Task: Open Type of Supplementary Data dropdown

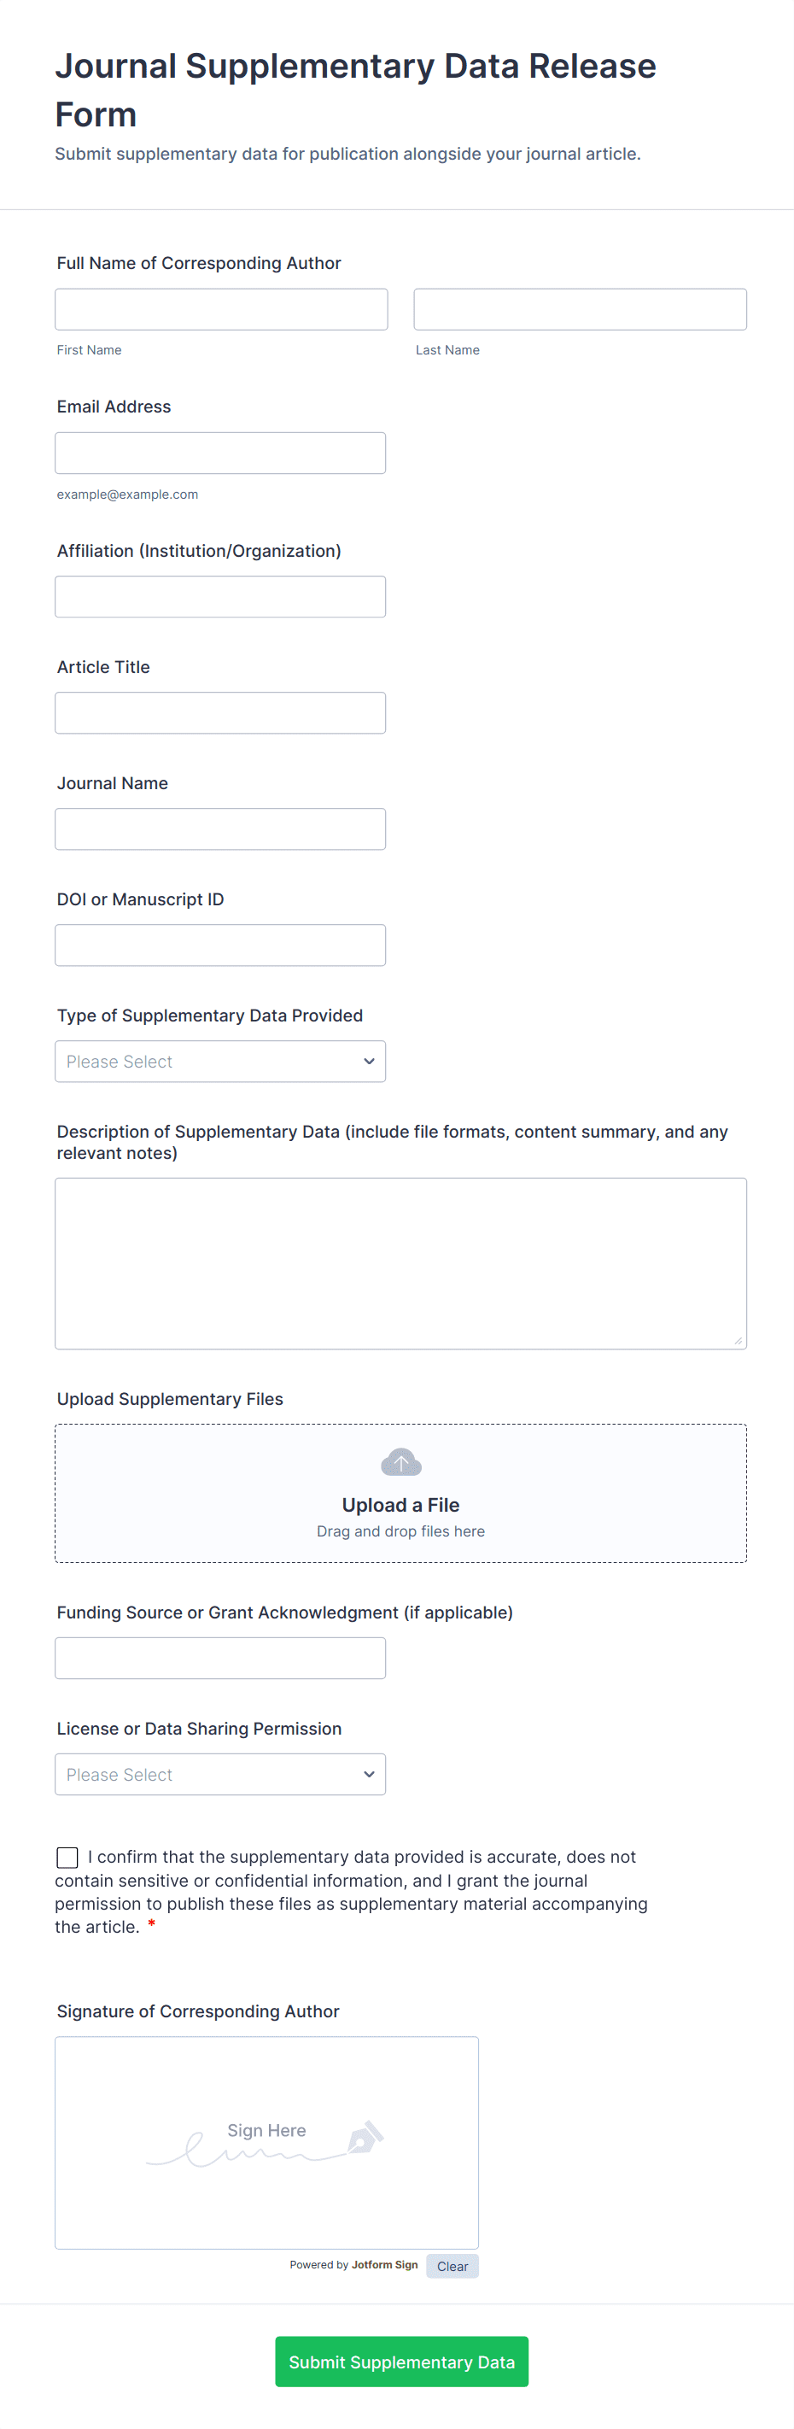Action: pos(219,1062)
